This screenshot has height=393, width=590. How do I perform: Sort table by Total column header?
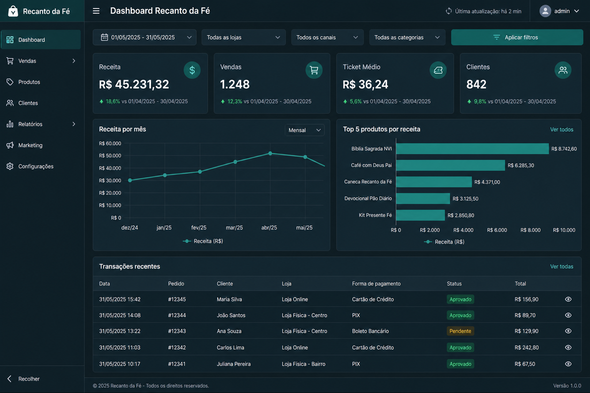[x=520, y=284]
